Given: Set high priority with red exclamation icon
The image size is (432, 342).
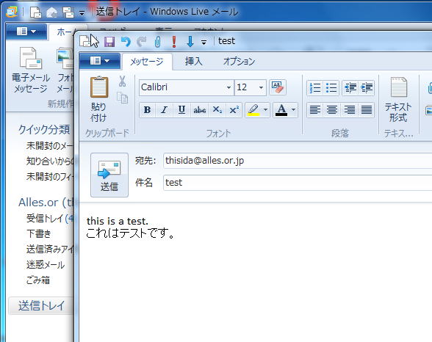Looking at the screenshot, I should (x=174, y=42).
